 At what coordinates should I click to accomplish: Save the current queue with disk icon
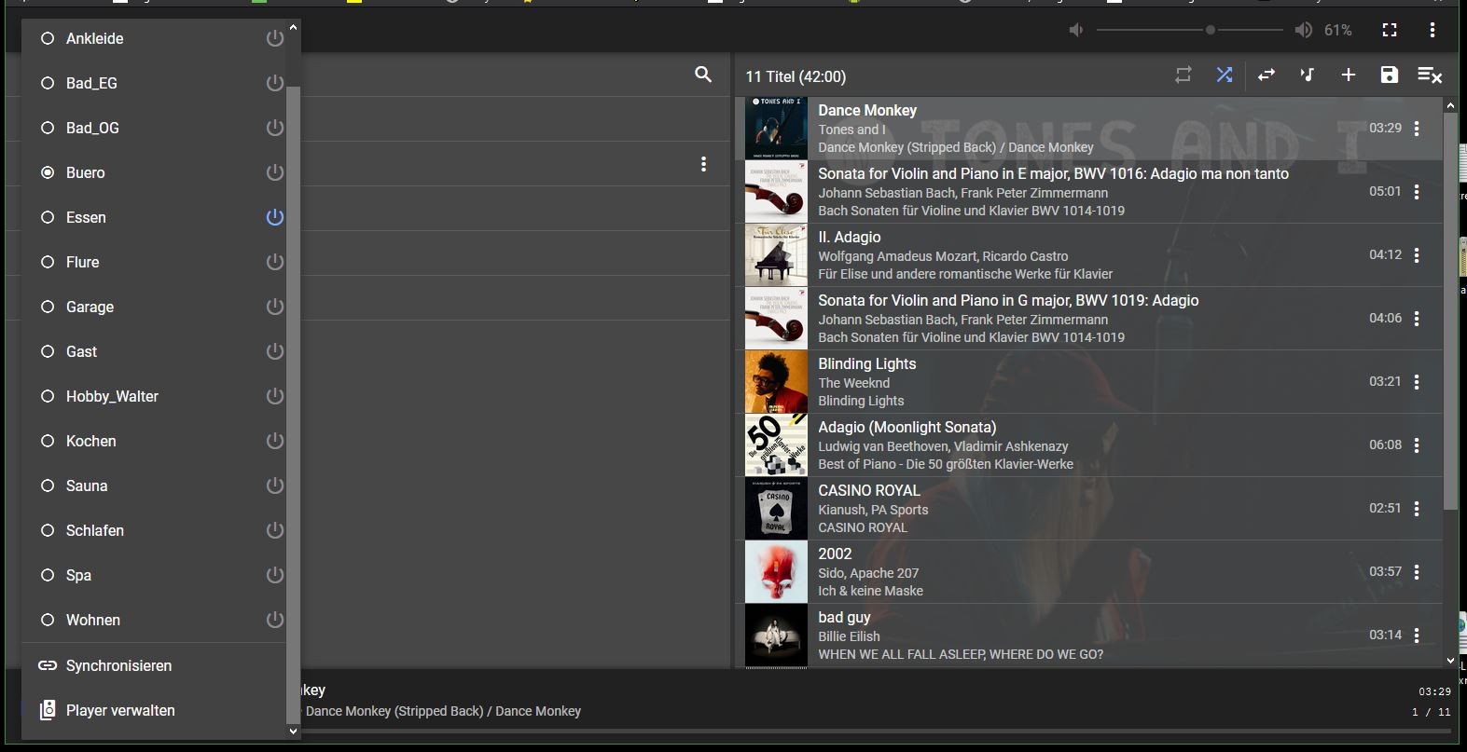pyautogui.click(x=1389, y=75)
